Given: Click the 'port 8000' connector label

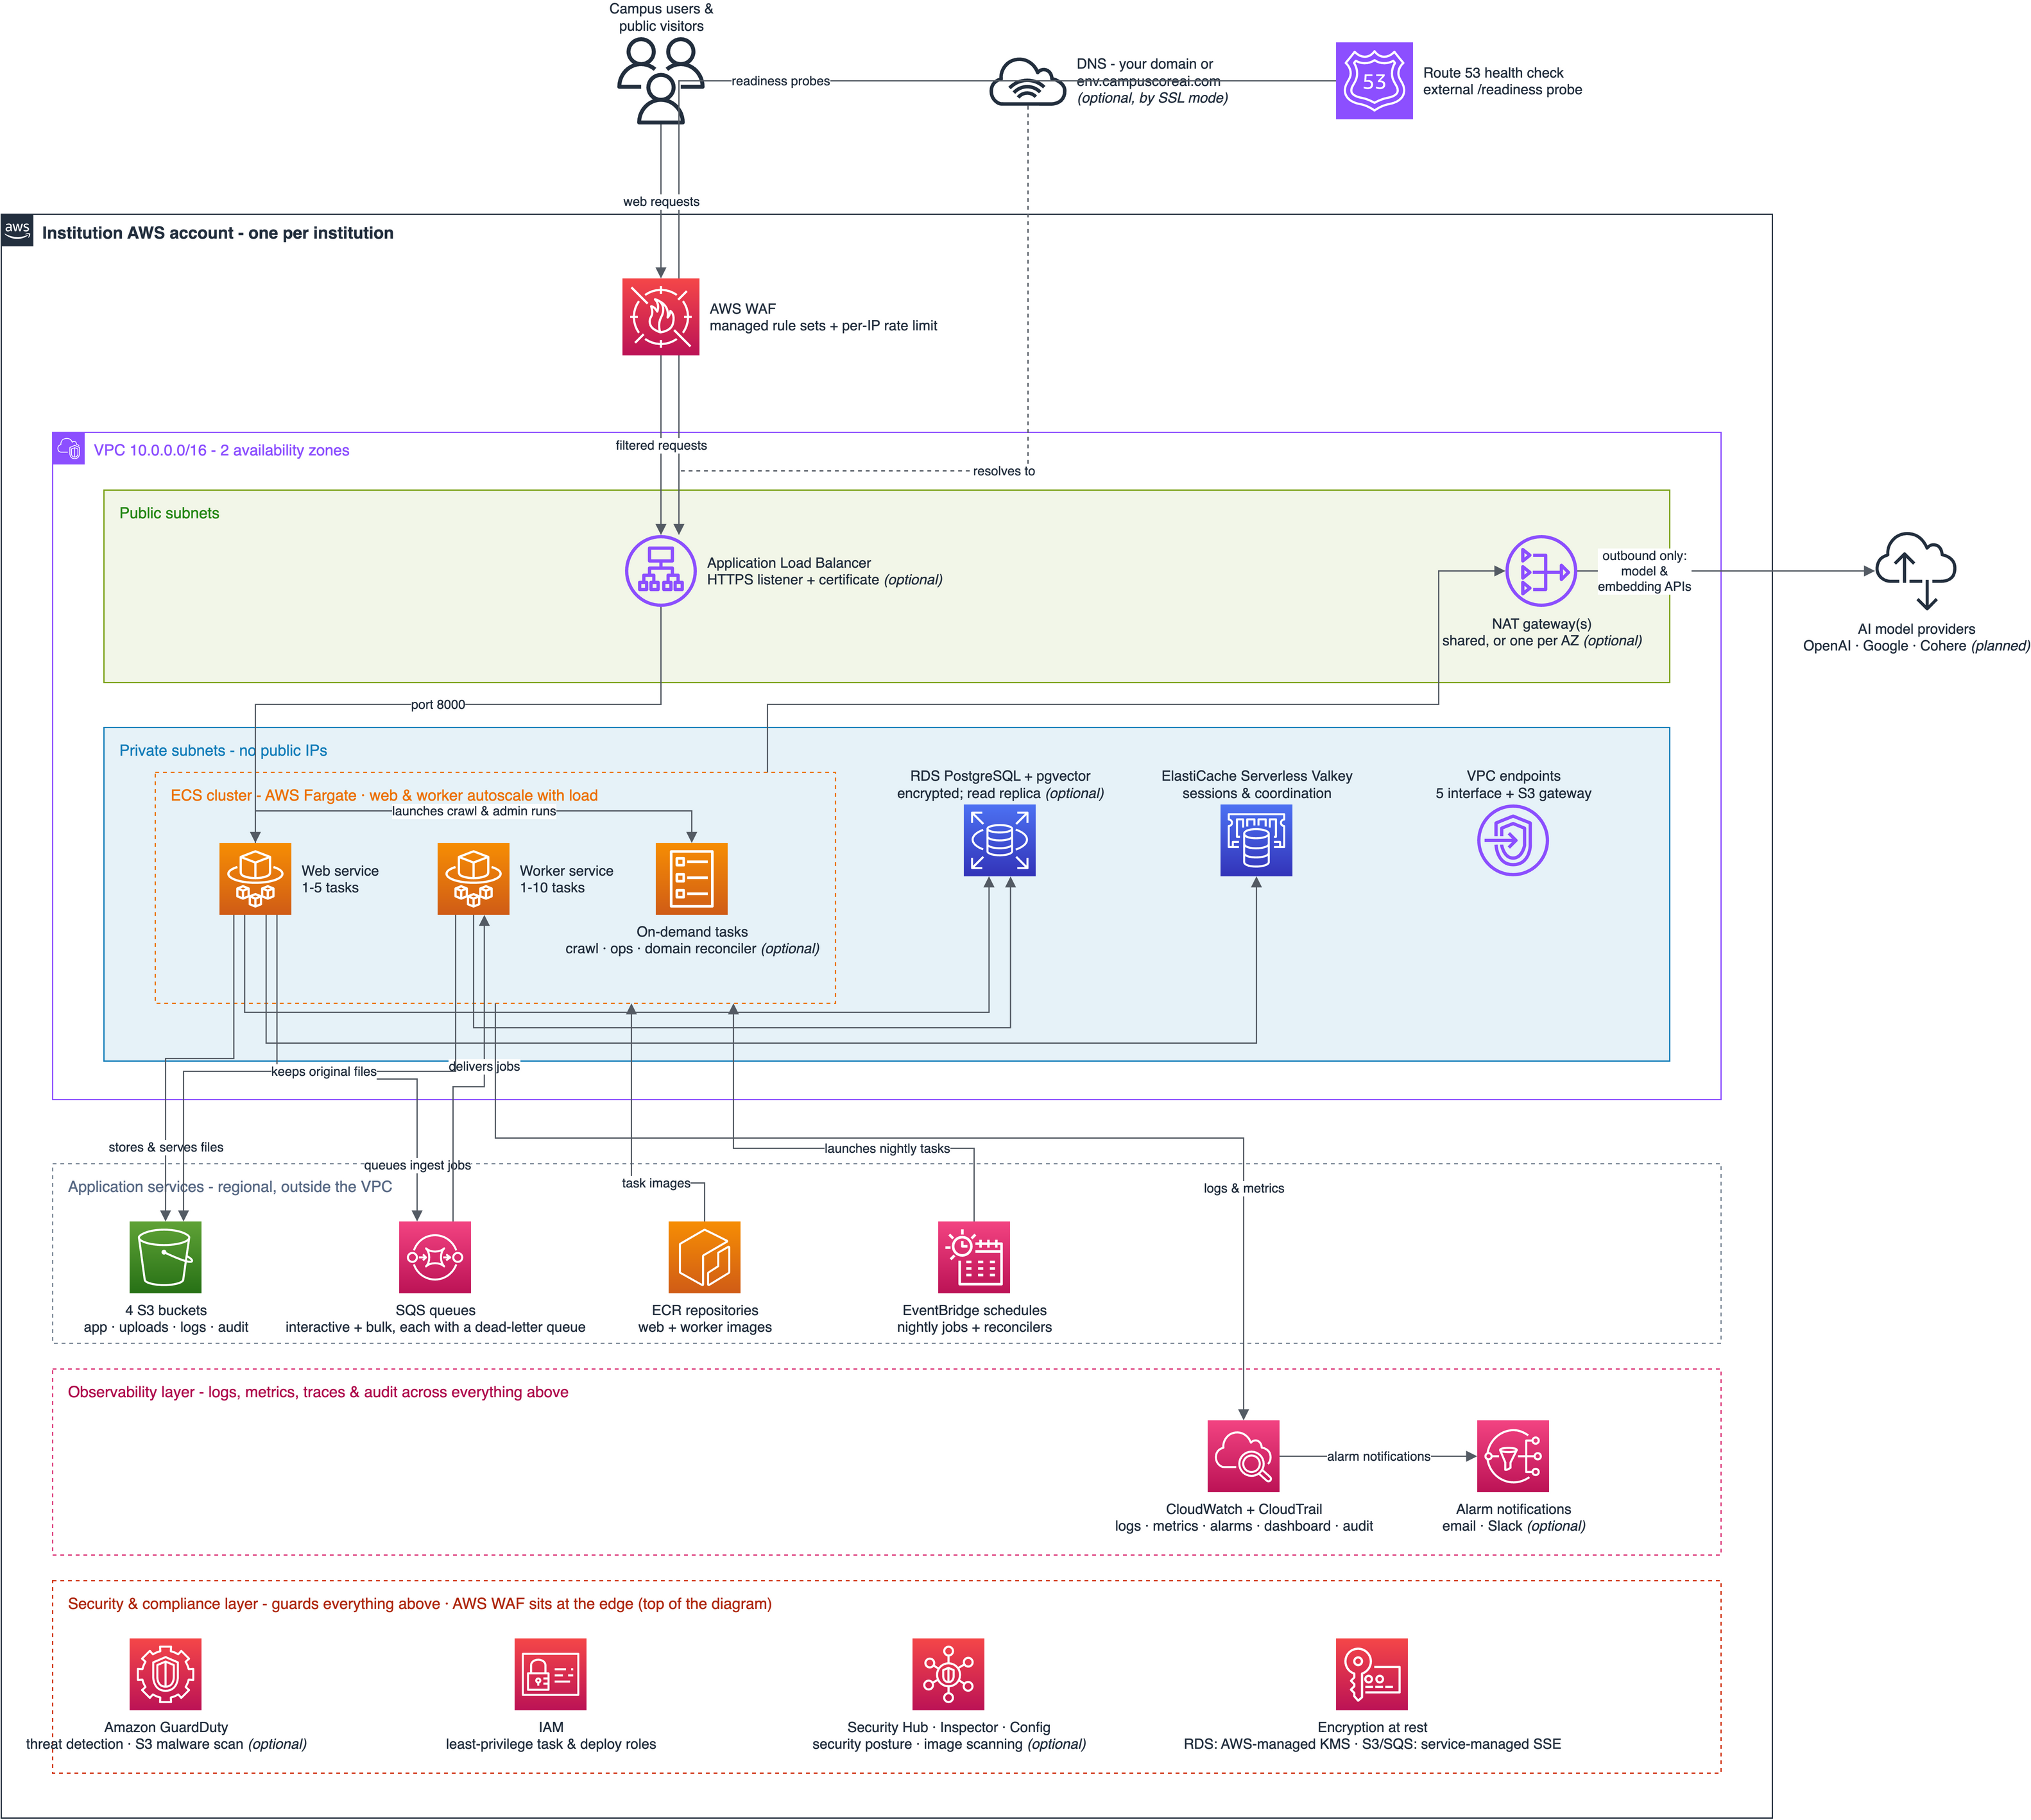Looking at the screenshot, I should (438, 704).
